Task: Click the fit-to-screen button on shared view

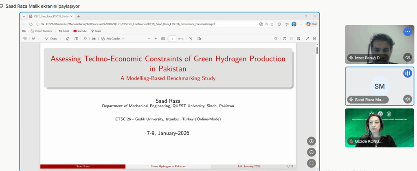Action: [312, 163]
